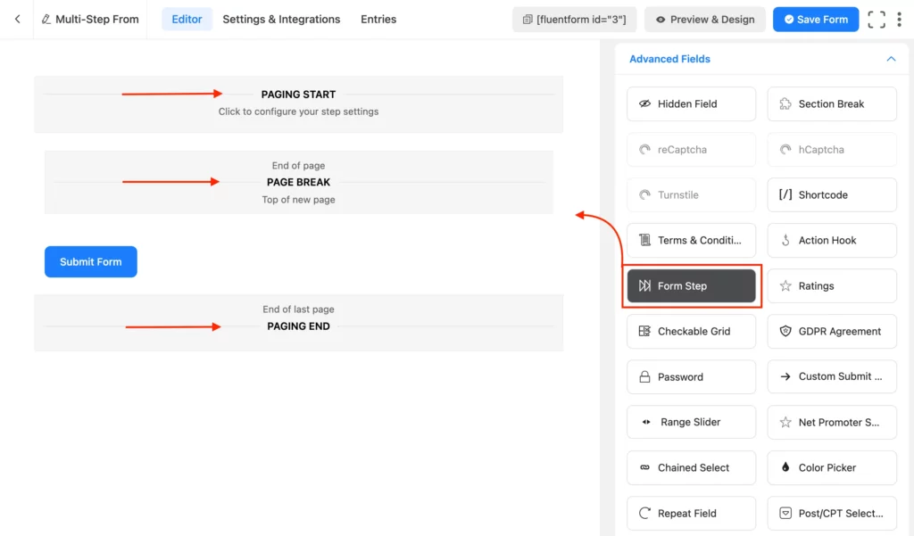Add the reCaptcha field
Viewport: 914px width, 536px height.
tap(691, 149)
